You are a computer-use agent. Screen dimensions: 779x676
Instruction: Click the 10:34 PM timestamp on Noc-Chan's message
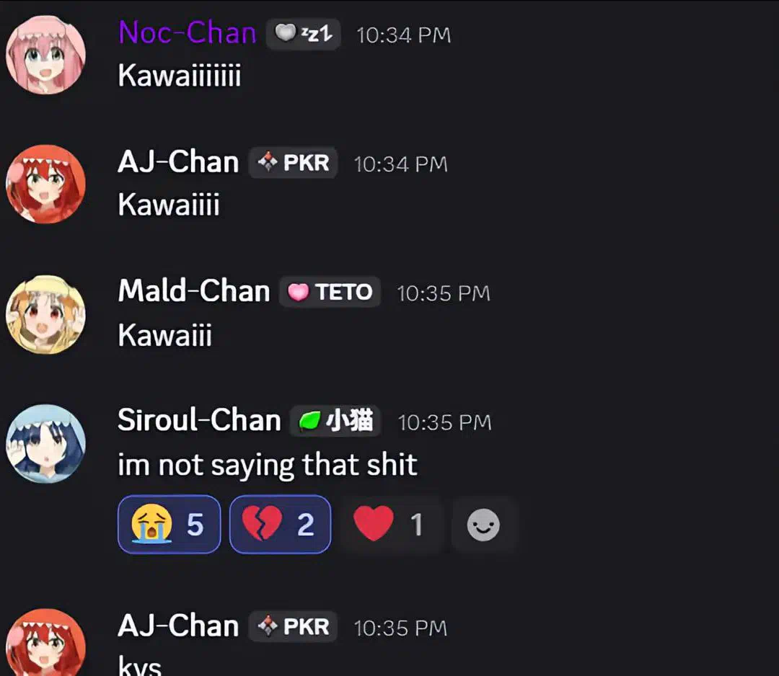click(x=403, y=35)
